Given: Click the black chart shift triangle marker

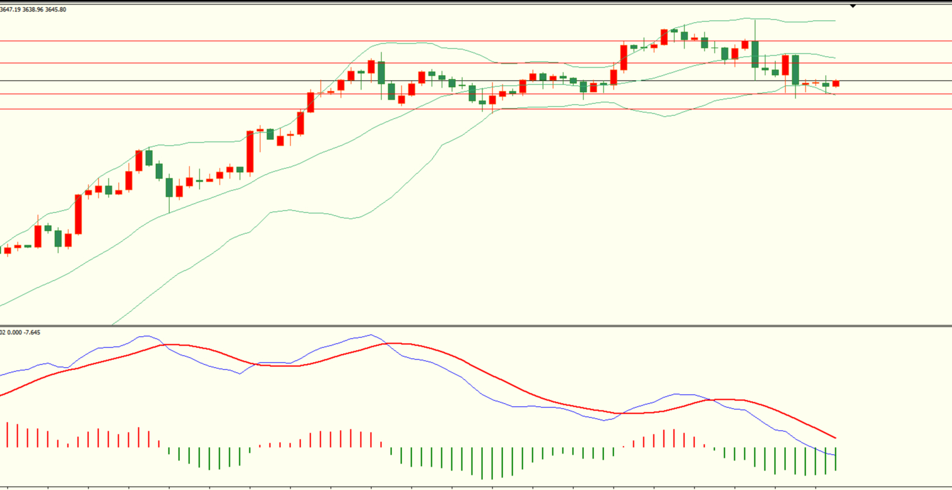Looking at the screenshot, I should click(x=853, y=6).
